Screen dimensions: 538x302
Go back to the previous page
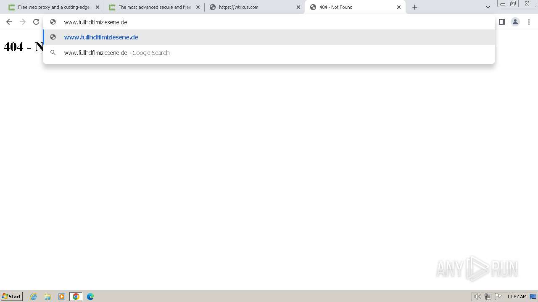click(x=9, y=22)
